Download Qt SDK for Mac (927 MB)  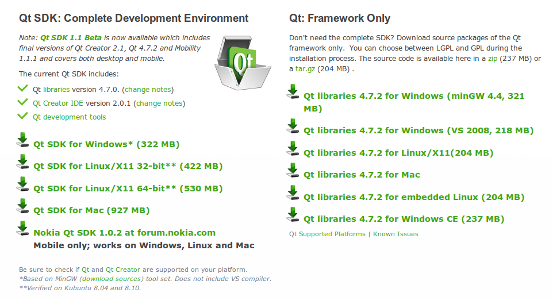click(x=92, y=210)
